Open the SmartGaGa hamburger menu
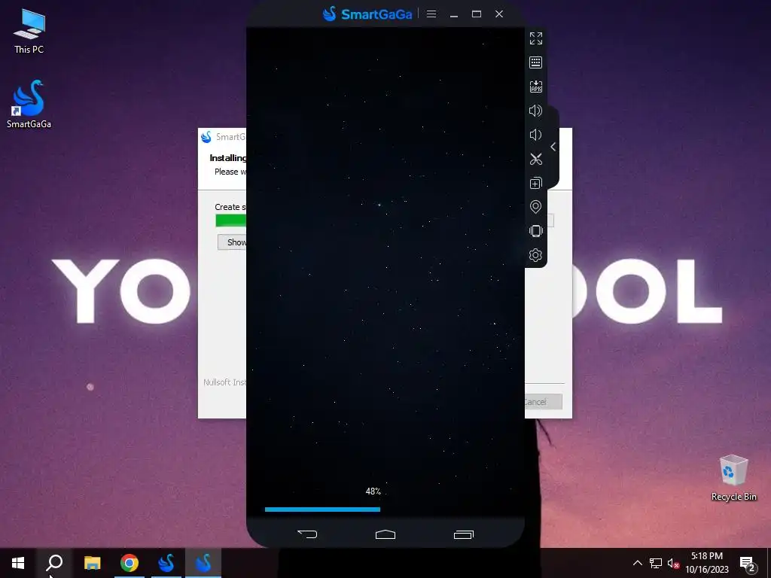Screen dimensions: 771x578 pos(431,14)
